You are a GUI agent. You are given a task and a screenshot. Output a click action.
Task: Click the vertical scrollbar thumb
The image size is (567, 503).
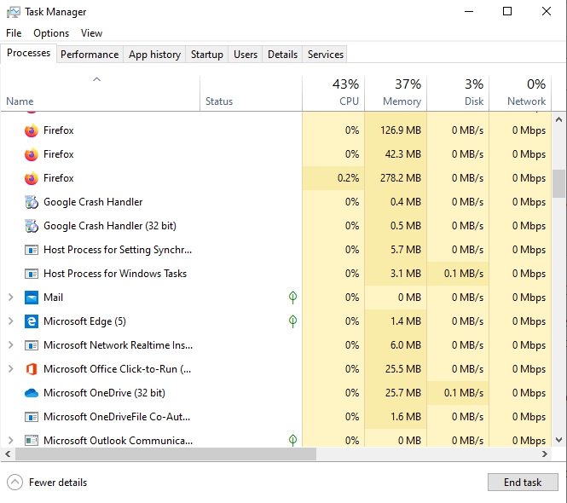[x=558, y=183]
